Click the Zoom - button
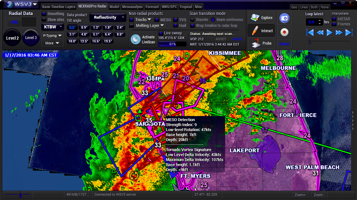The width and height of the screenshot is (357, 200). click(319, 195)
